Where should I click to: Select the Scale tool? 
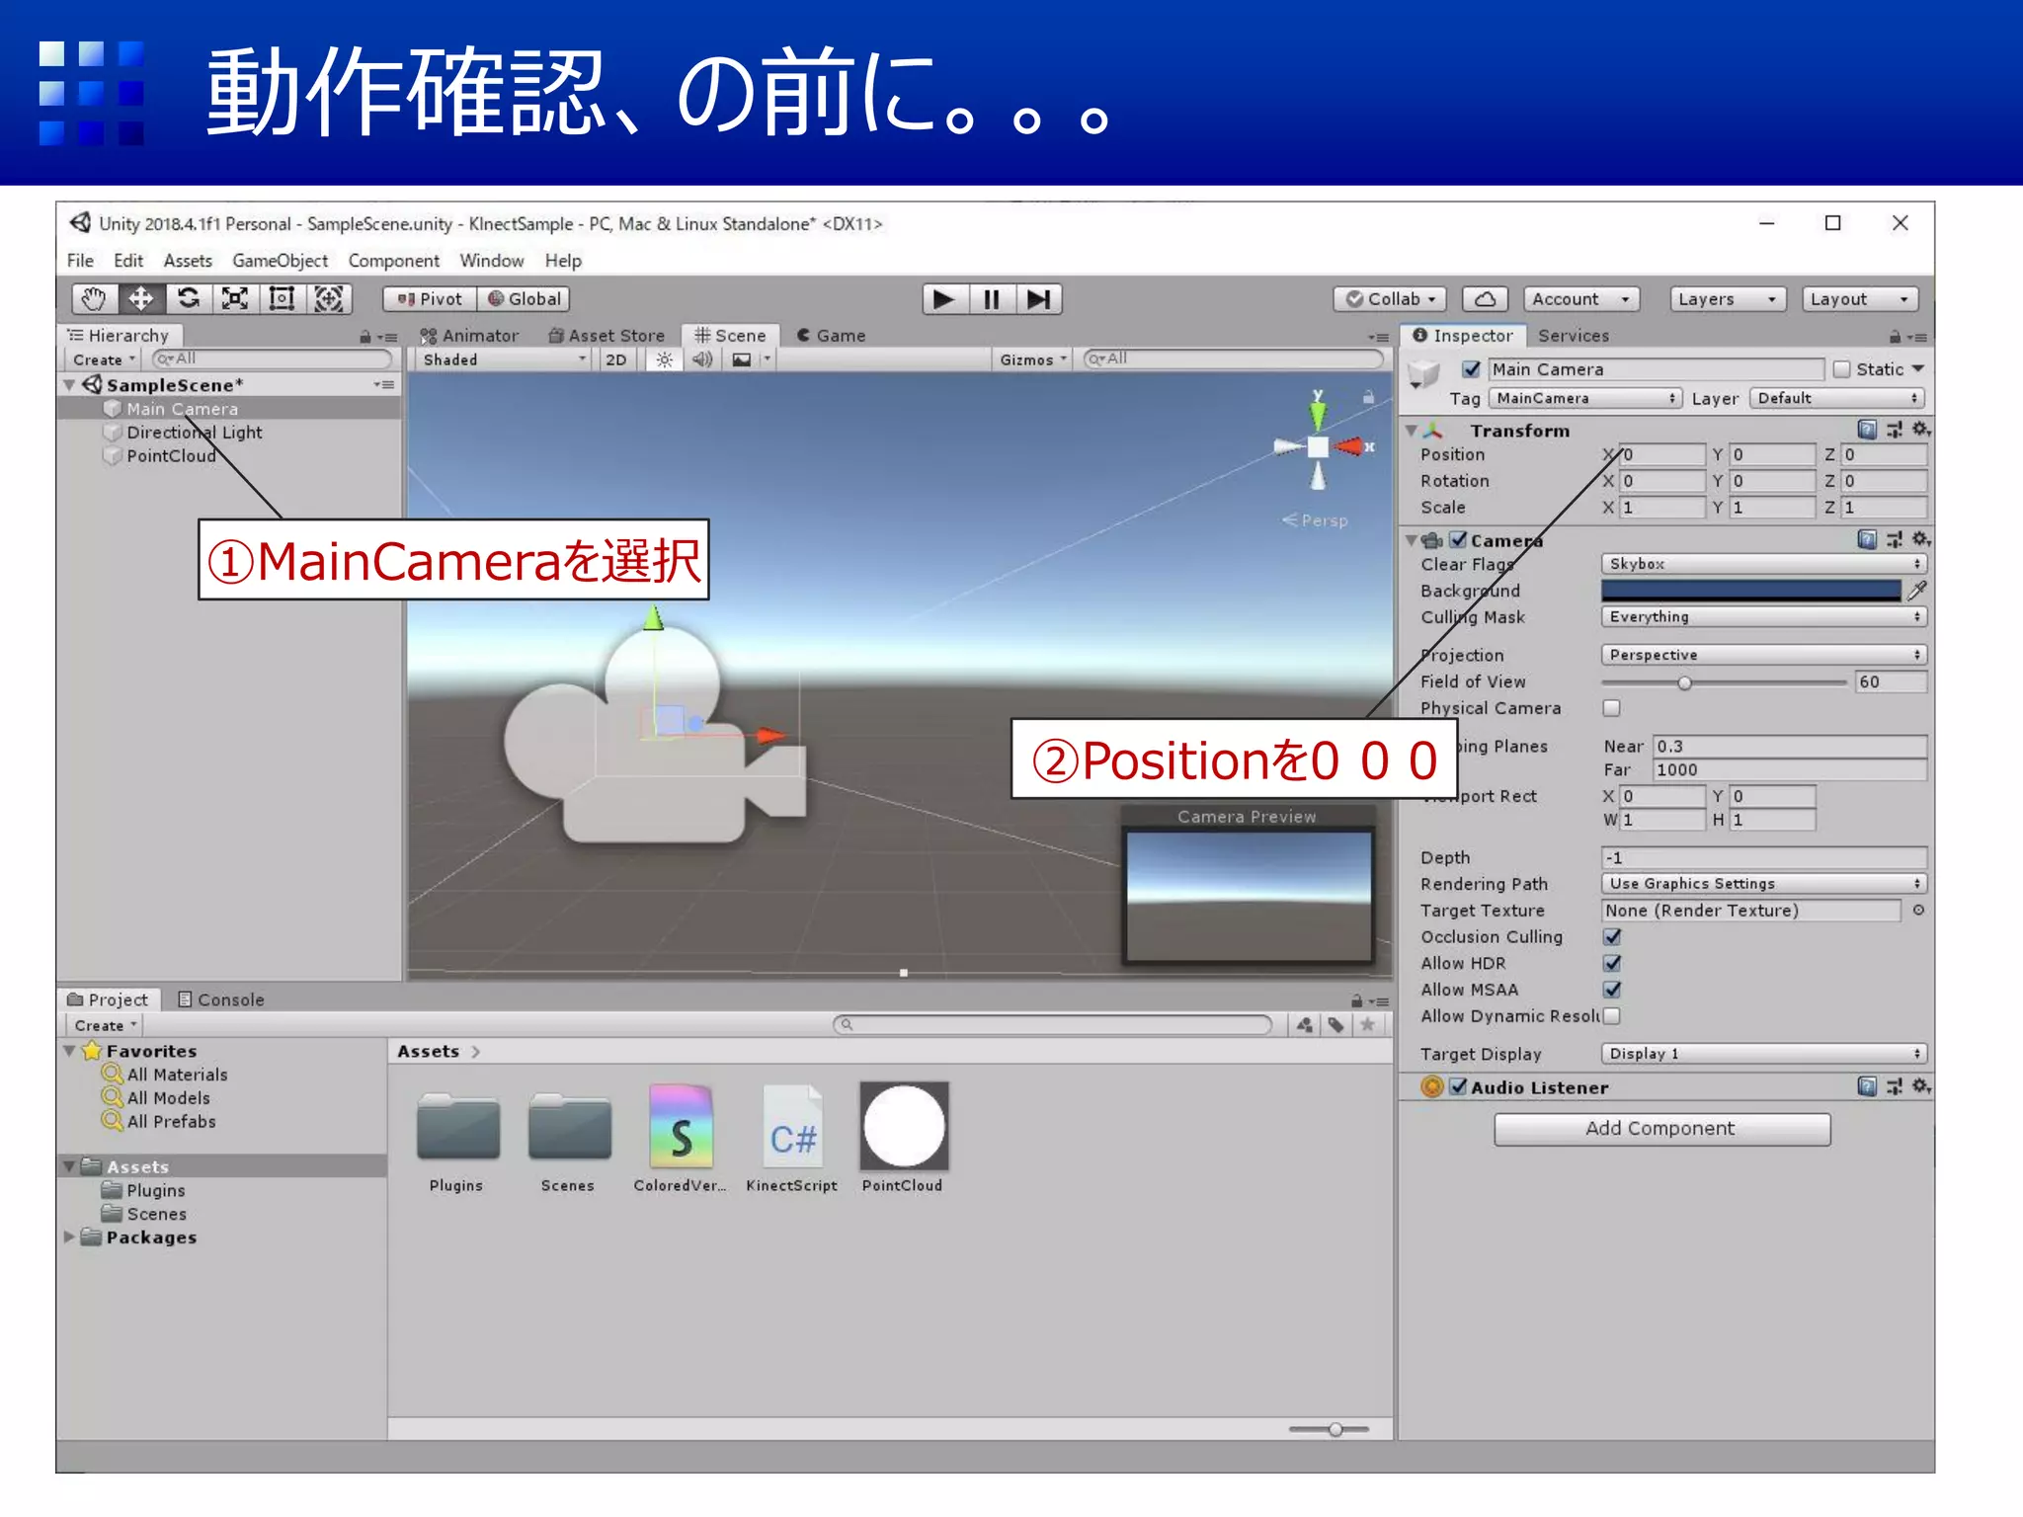click(235, 299)
